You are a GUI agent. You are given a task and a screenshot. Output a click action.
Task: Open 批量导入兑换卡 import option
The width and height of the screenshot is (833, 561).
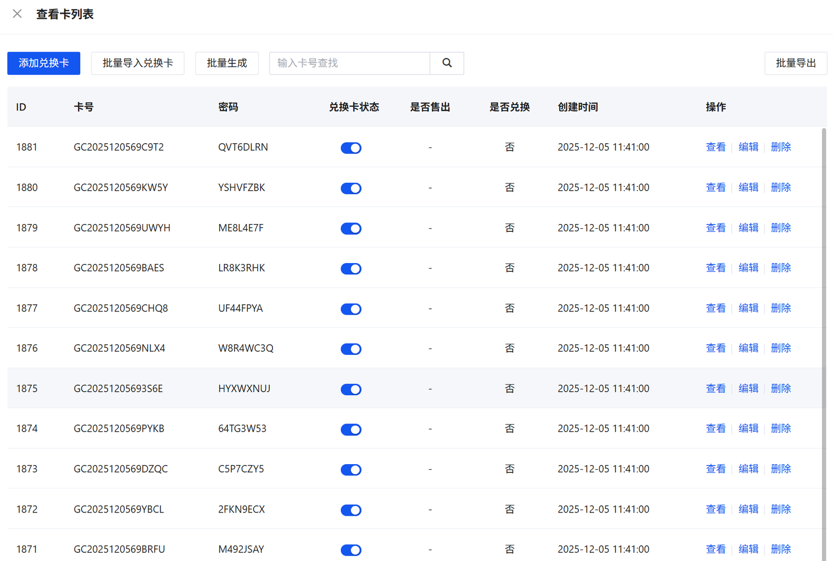137,63
